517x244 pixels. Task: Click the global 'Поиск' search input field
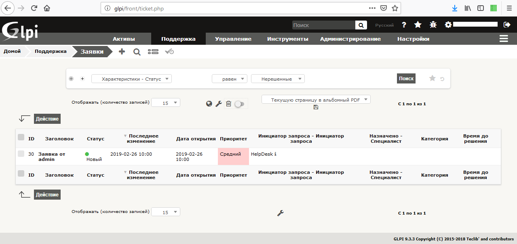point(323,25)
